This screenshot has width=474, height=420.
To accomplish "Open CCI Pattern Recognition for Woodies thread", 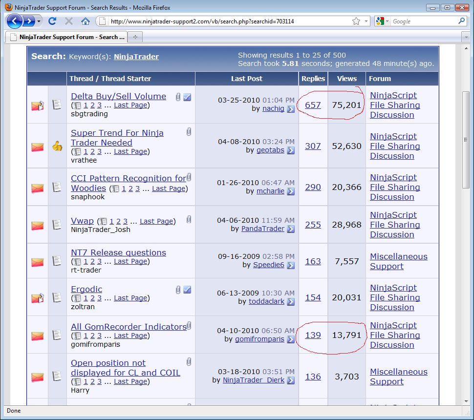I will 129,183.
